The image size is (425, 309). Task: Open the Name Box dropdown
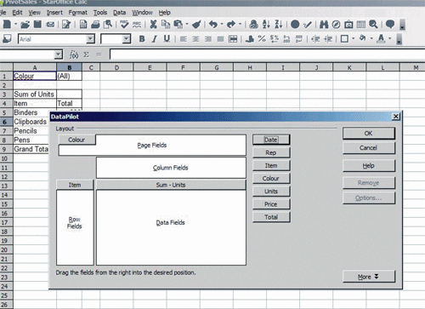tap(59, 54)
